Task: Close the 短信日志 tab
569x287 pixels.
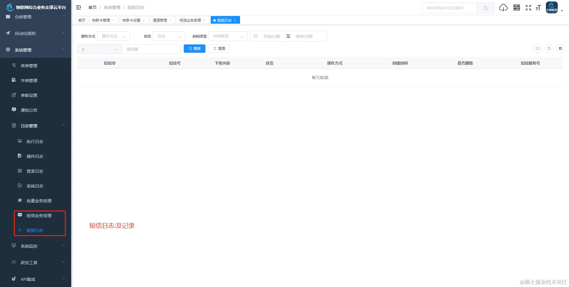Action: coord(235,20)
